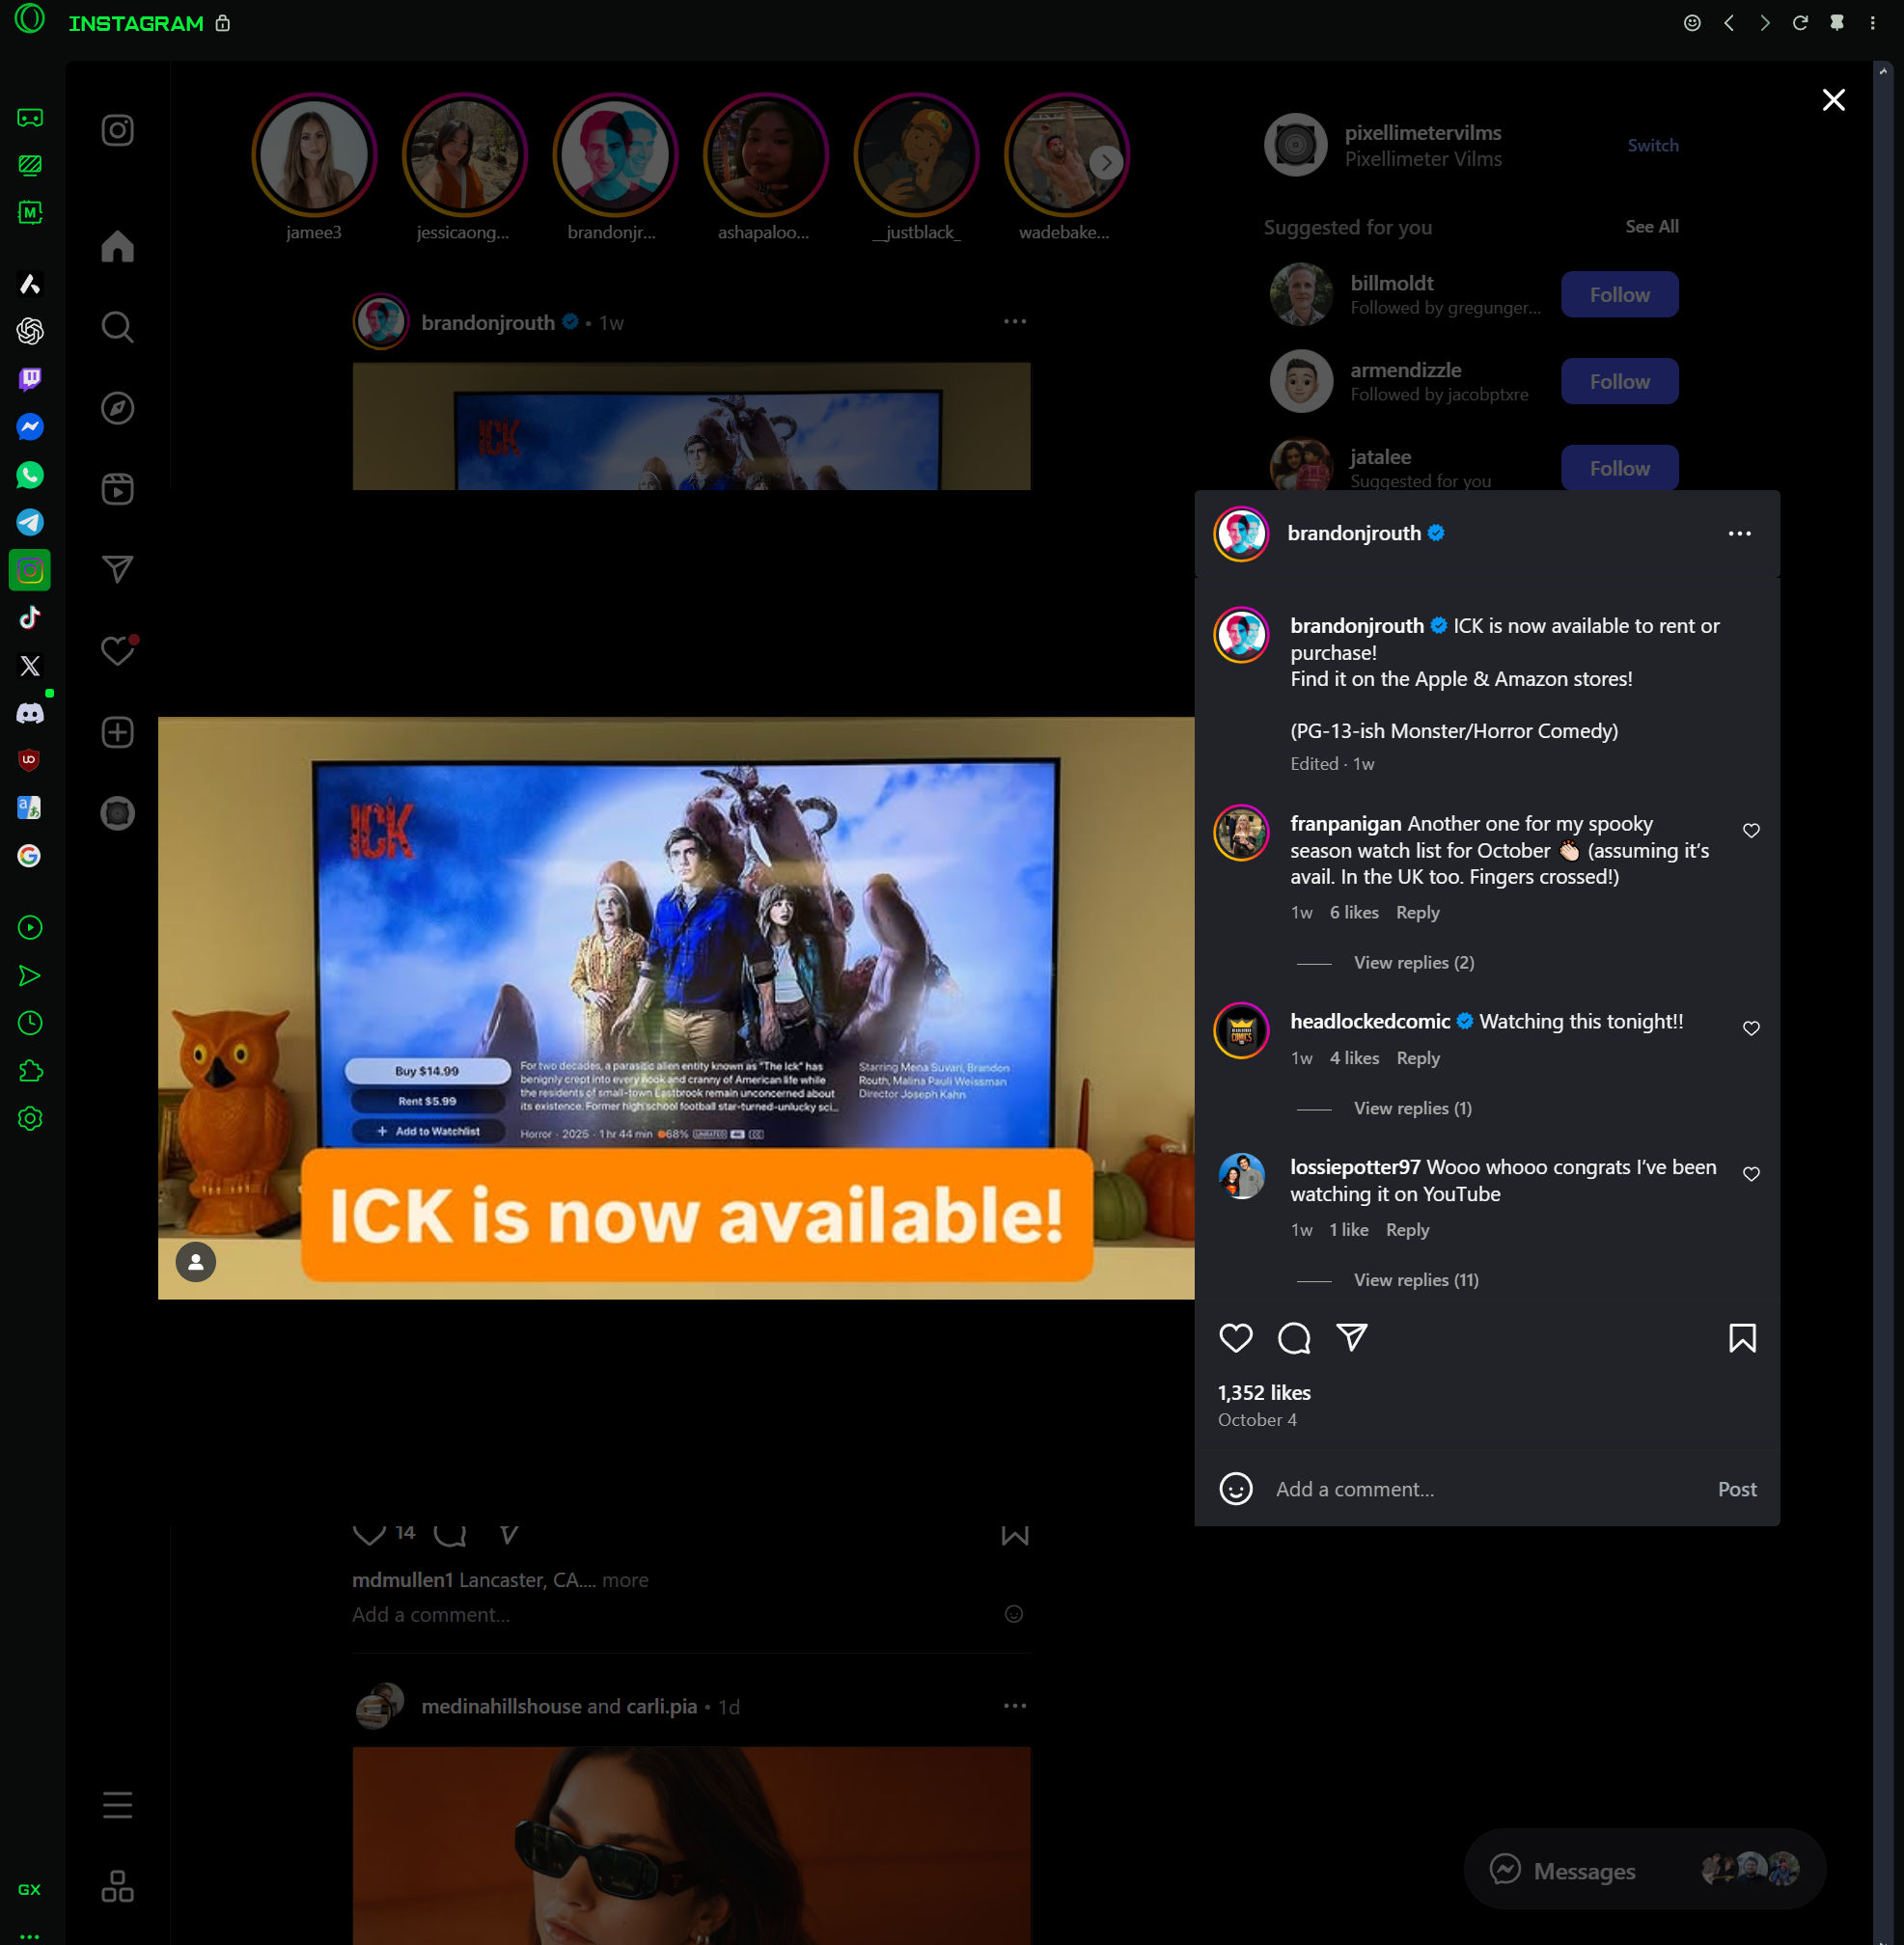Screen dimensions: 1904x1945
Task: Like headlockedcomic's comment
Action: tap(1750, 1028)
